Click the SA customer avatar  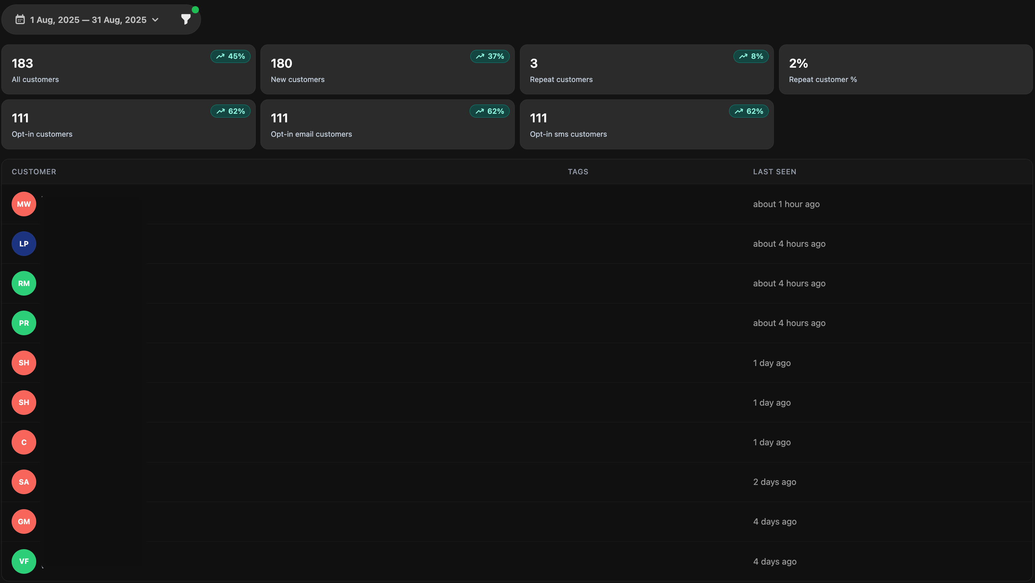[24, 482]
